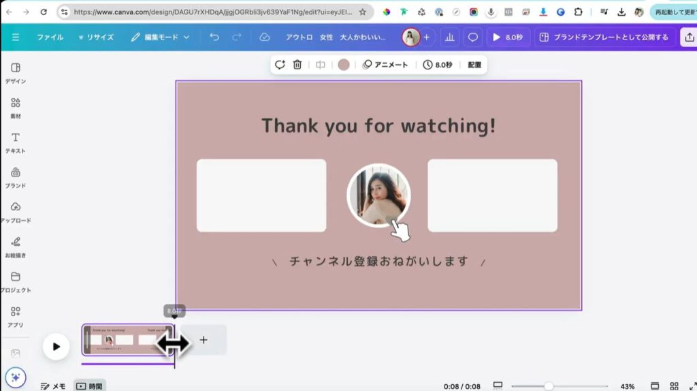Viewport: 697px width, 391px height.
Task: Toggle the grid view at the bottom right
Action: click(674, 386)
